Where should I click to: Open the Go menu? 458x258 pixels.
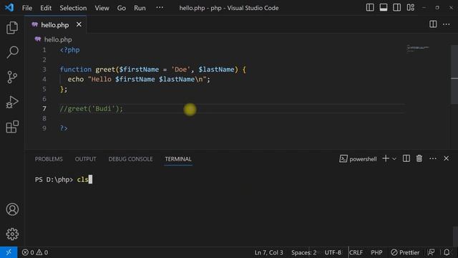pos(121,8)
